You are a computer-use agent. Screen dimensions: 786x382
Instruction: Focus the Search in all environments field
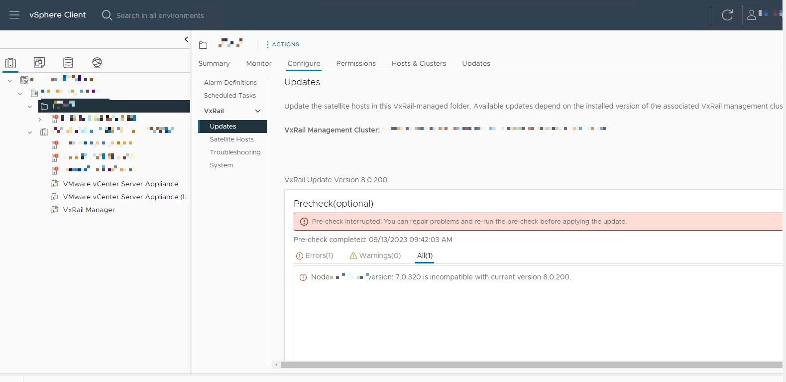point(160,15)
